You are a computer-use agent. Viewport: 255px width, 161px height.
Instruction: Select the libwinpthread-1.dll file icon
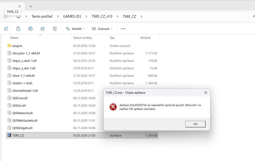coord(9,90)
